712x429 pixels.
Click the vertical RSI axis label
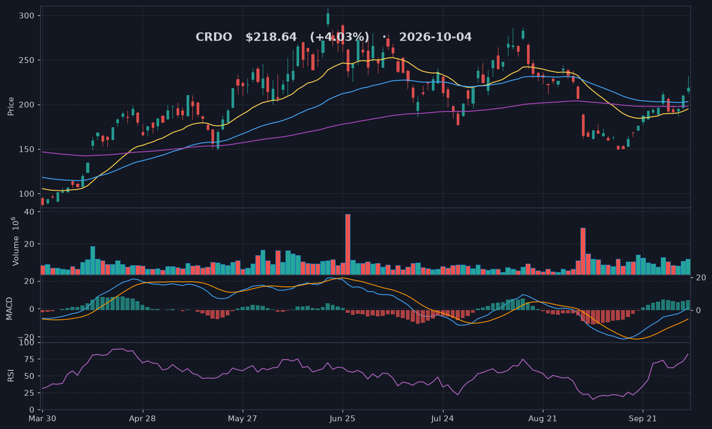tap(11, 376)
